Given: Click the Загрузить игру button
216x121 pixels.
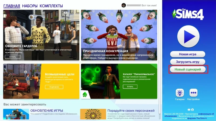Looking at the screenshot, I should (x=188, y=62).
